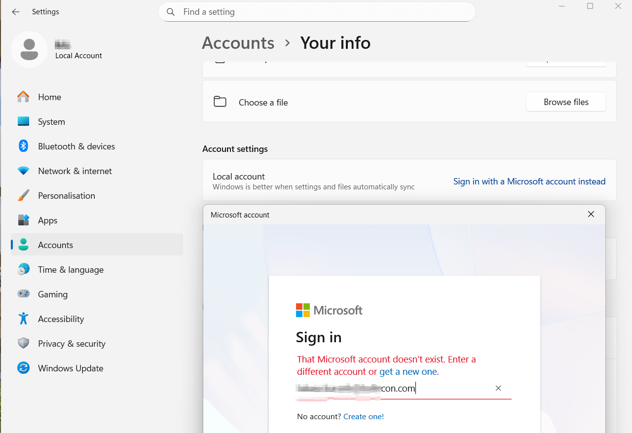Click the search magnifier icon

coord(171,12)
